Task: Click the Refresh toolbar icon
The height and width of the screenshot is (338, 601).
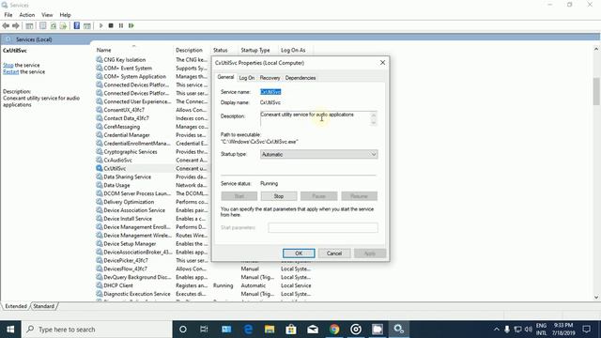Action: (x=54, y=25)
